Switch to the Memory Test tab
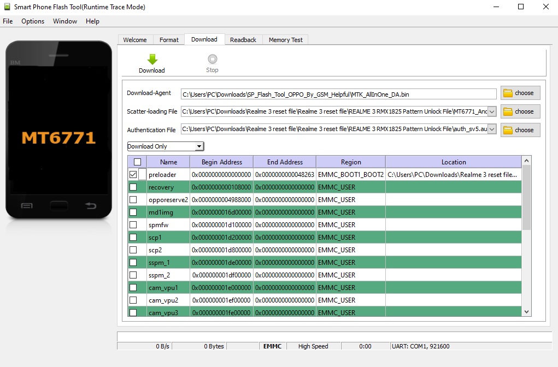The width and height of the screenshot is (558, 367). click(286, 40)
